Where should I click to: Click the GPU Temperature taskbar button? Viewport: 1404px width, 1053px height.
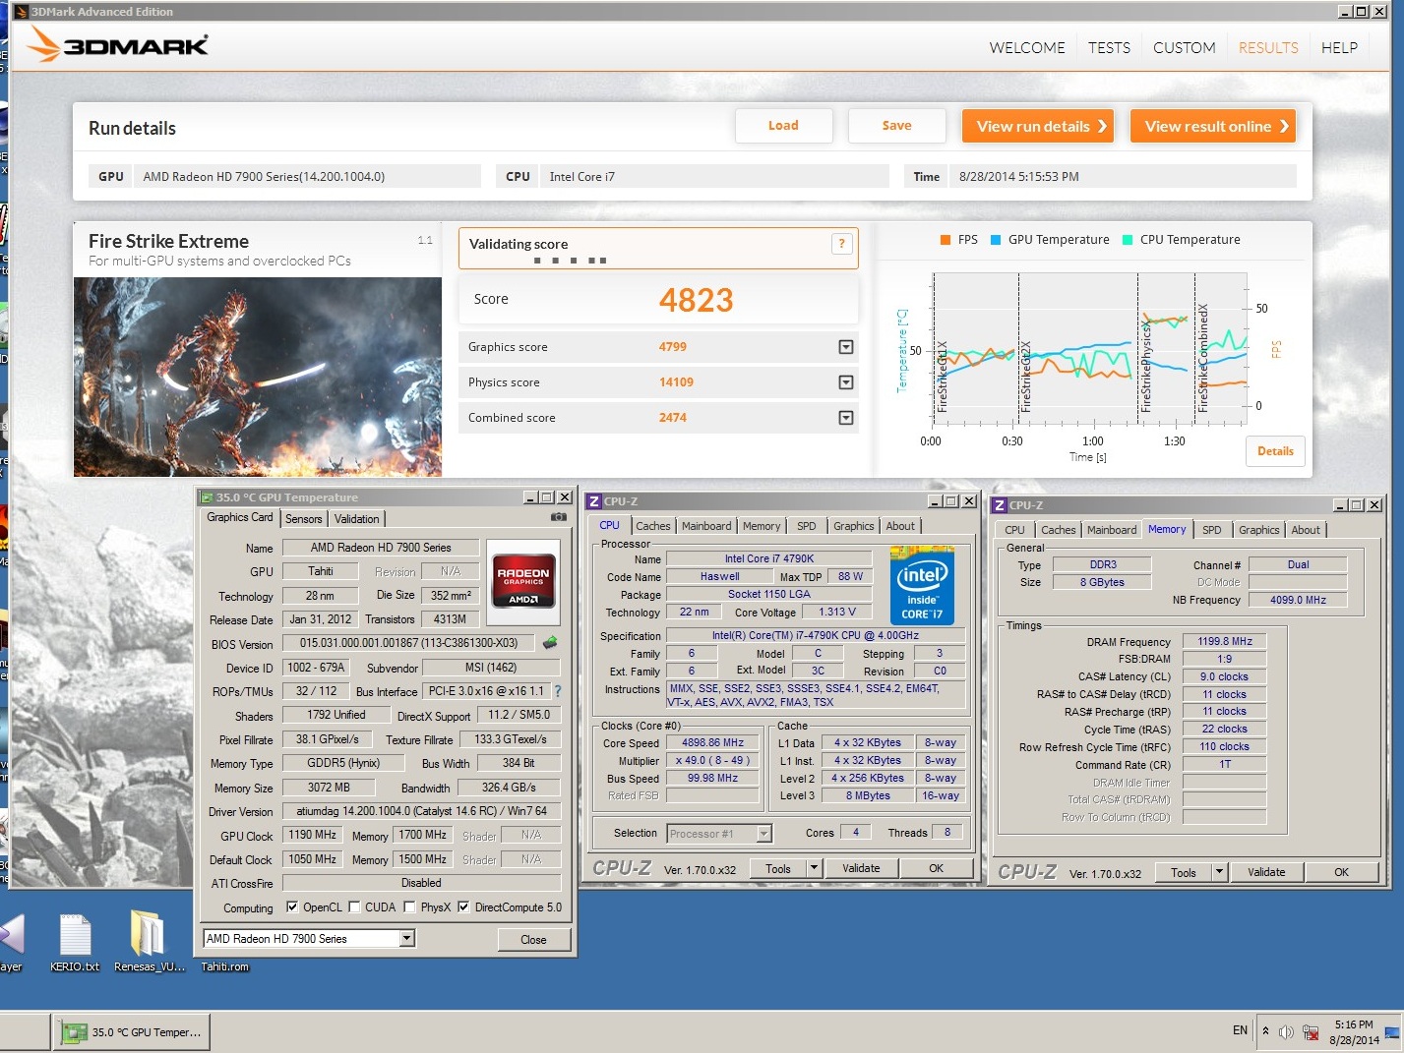132,1032
